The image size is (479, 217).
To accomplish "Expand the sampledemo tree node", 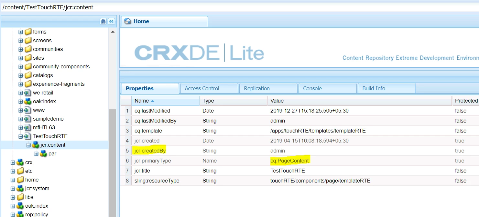I will coord(21,119).
